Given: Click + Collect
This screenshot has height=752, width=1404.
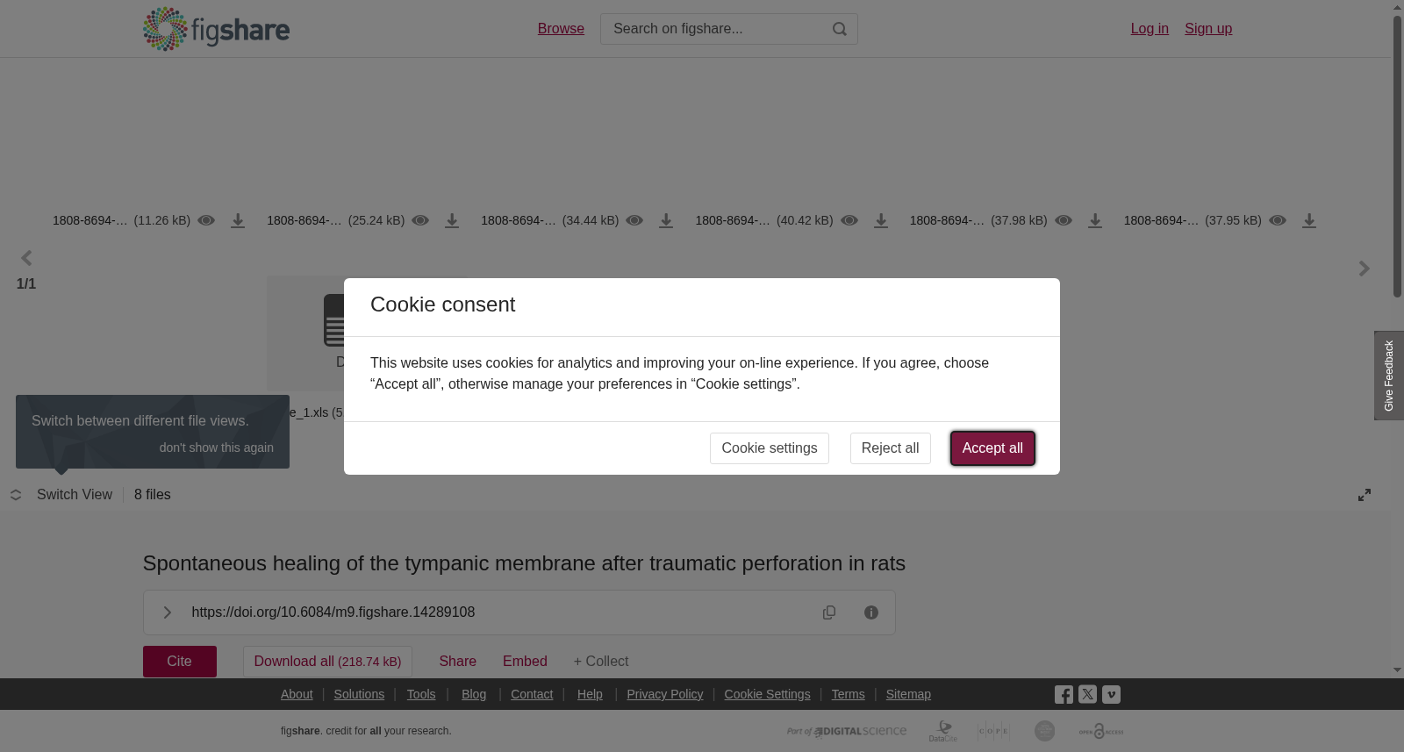Looking at the screenshot, I should (x=601, y=662).
